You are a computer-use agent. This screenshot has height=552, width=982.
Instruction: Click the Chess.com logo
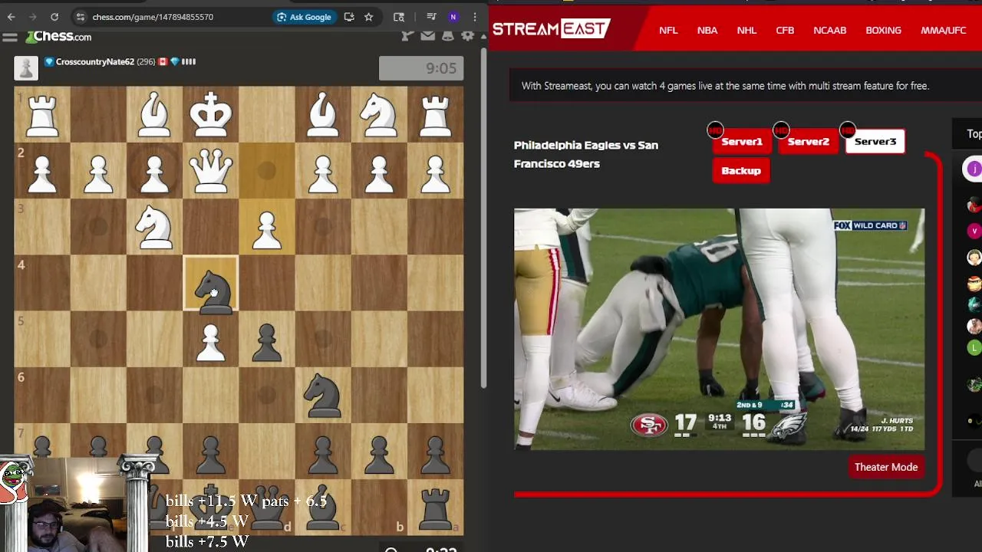(x=58, y=37)
